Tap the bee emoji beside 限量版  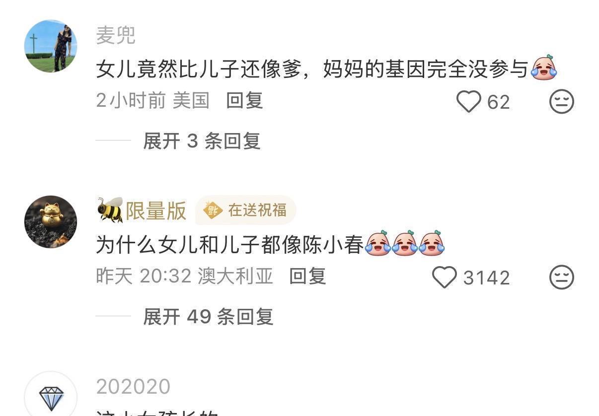pyautogui.click(x=110, y=210)
